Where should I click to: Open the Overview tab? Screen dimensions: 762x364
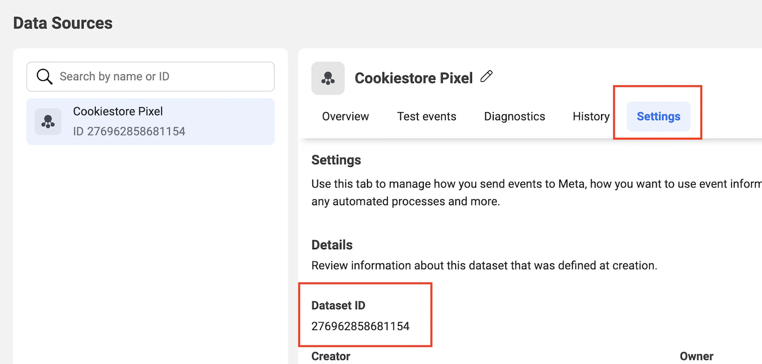[345, 116]
